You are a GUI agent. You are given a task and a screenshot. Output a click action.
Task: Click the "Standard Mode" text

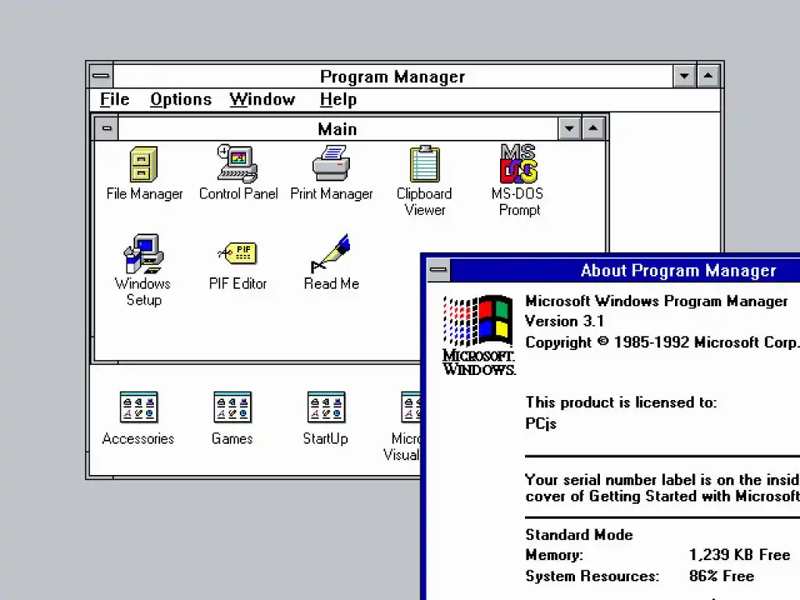[x=579, y=534]
